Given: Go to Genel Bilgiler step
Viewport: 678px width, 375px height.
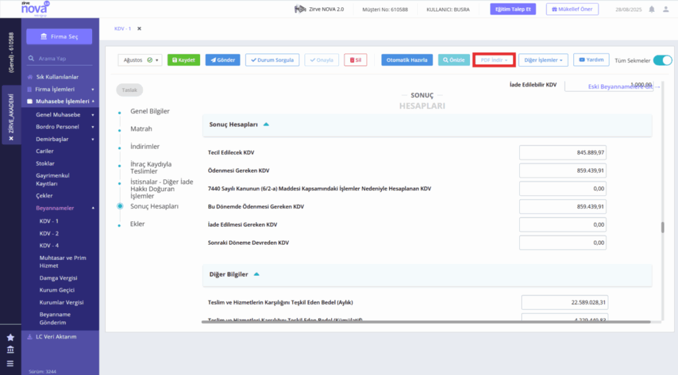Looking at the screenshot, I should coord(150,111).
